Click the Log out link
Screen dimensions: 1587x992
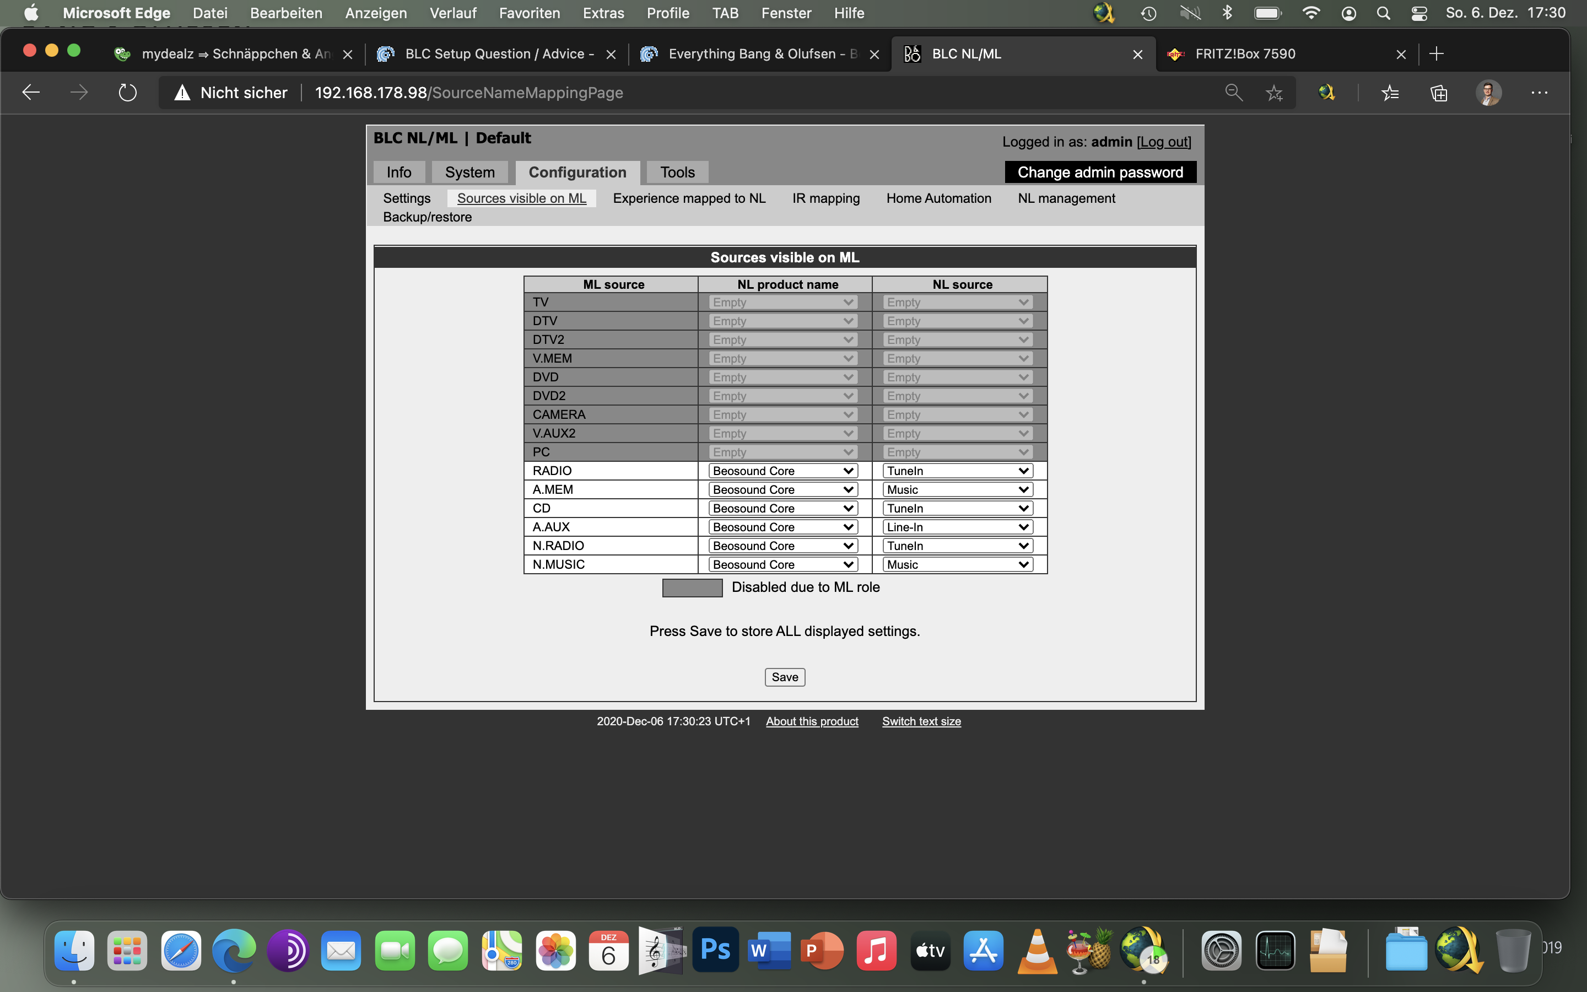click(x=1163, y=142)
